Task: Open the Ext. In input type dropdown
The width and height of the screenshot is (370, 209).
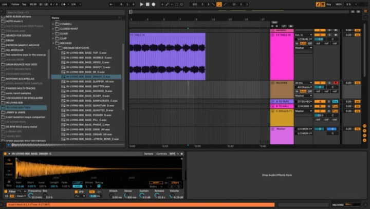Action: tap(304, 35)
